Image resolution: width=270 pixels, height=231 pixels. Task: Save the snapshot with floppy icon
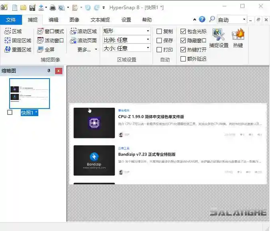click(32, 8)
